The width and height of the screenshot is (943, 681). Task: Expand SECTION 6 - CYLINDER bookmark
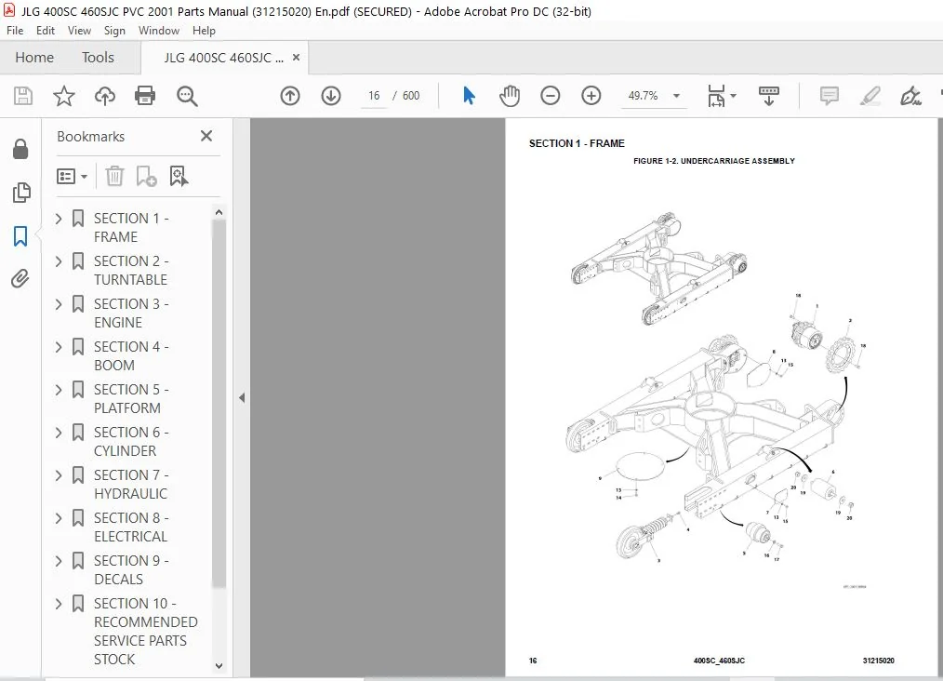tap(59, 432)
